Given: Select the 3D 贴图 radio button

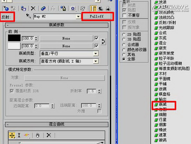Looking at the screenshot, I should point(124,39).
